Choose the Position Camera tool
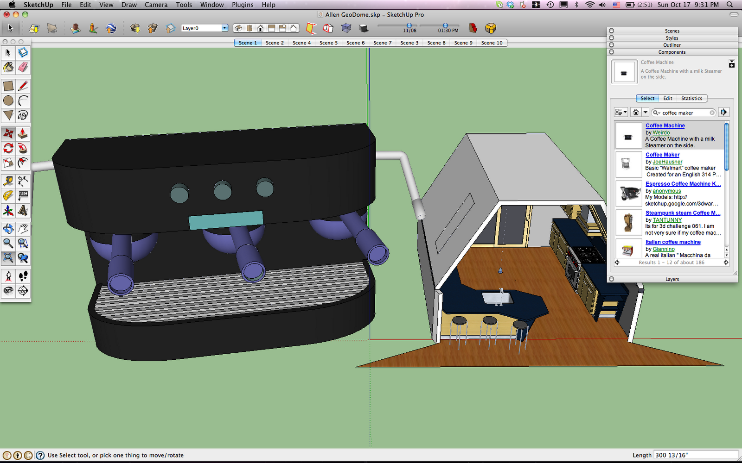Image resolution: width=742 pixels, height=463 pixels. (x=8, y=276)
